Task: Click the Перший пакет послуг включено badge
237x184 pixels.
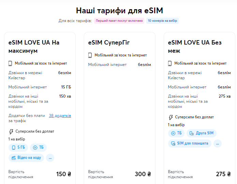Action: (x=119, y=21)
